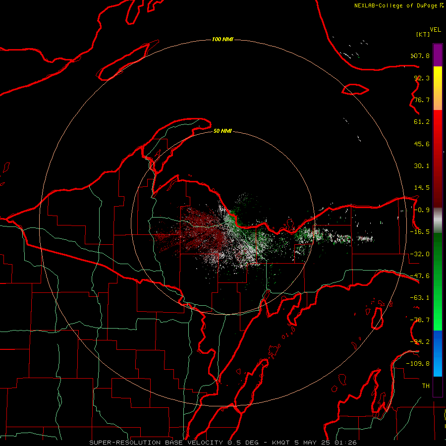Click the -94.2 velocity scale value

(420, 342)
